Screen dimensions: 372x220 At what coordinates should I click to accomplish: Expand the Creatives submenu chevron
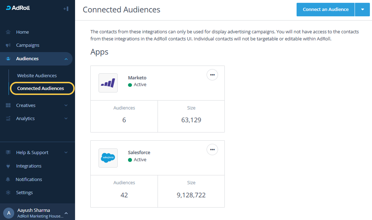pos(66,105)
